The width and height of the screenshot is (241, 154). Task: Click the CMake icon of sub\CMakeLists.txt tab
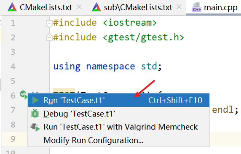click(x=96, y=7)
